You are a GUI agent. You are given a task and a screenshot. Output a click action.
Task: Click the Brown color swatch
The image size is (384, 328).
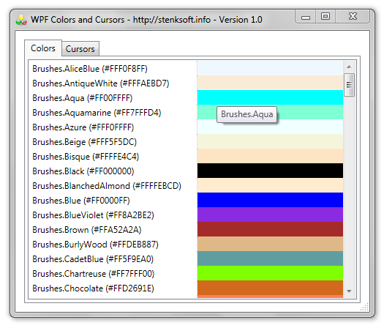[x=270, y=229]
